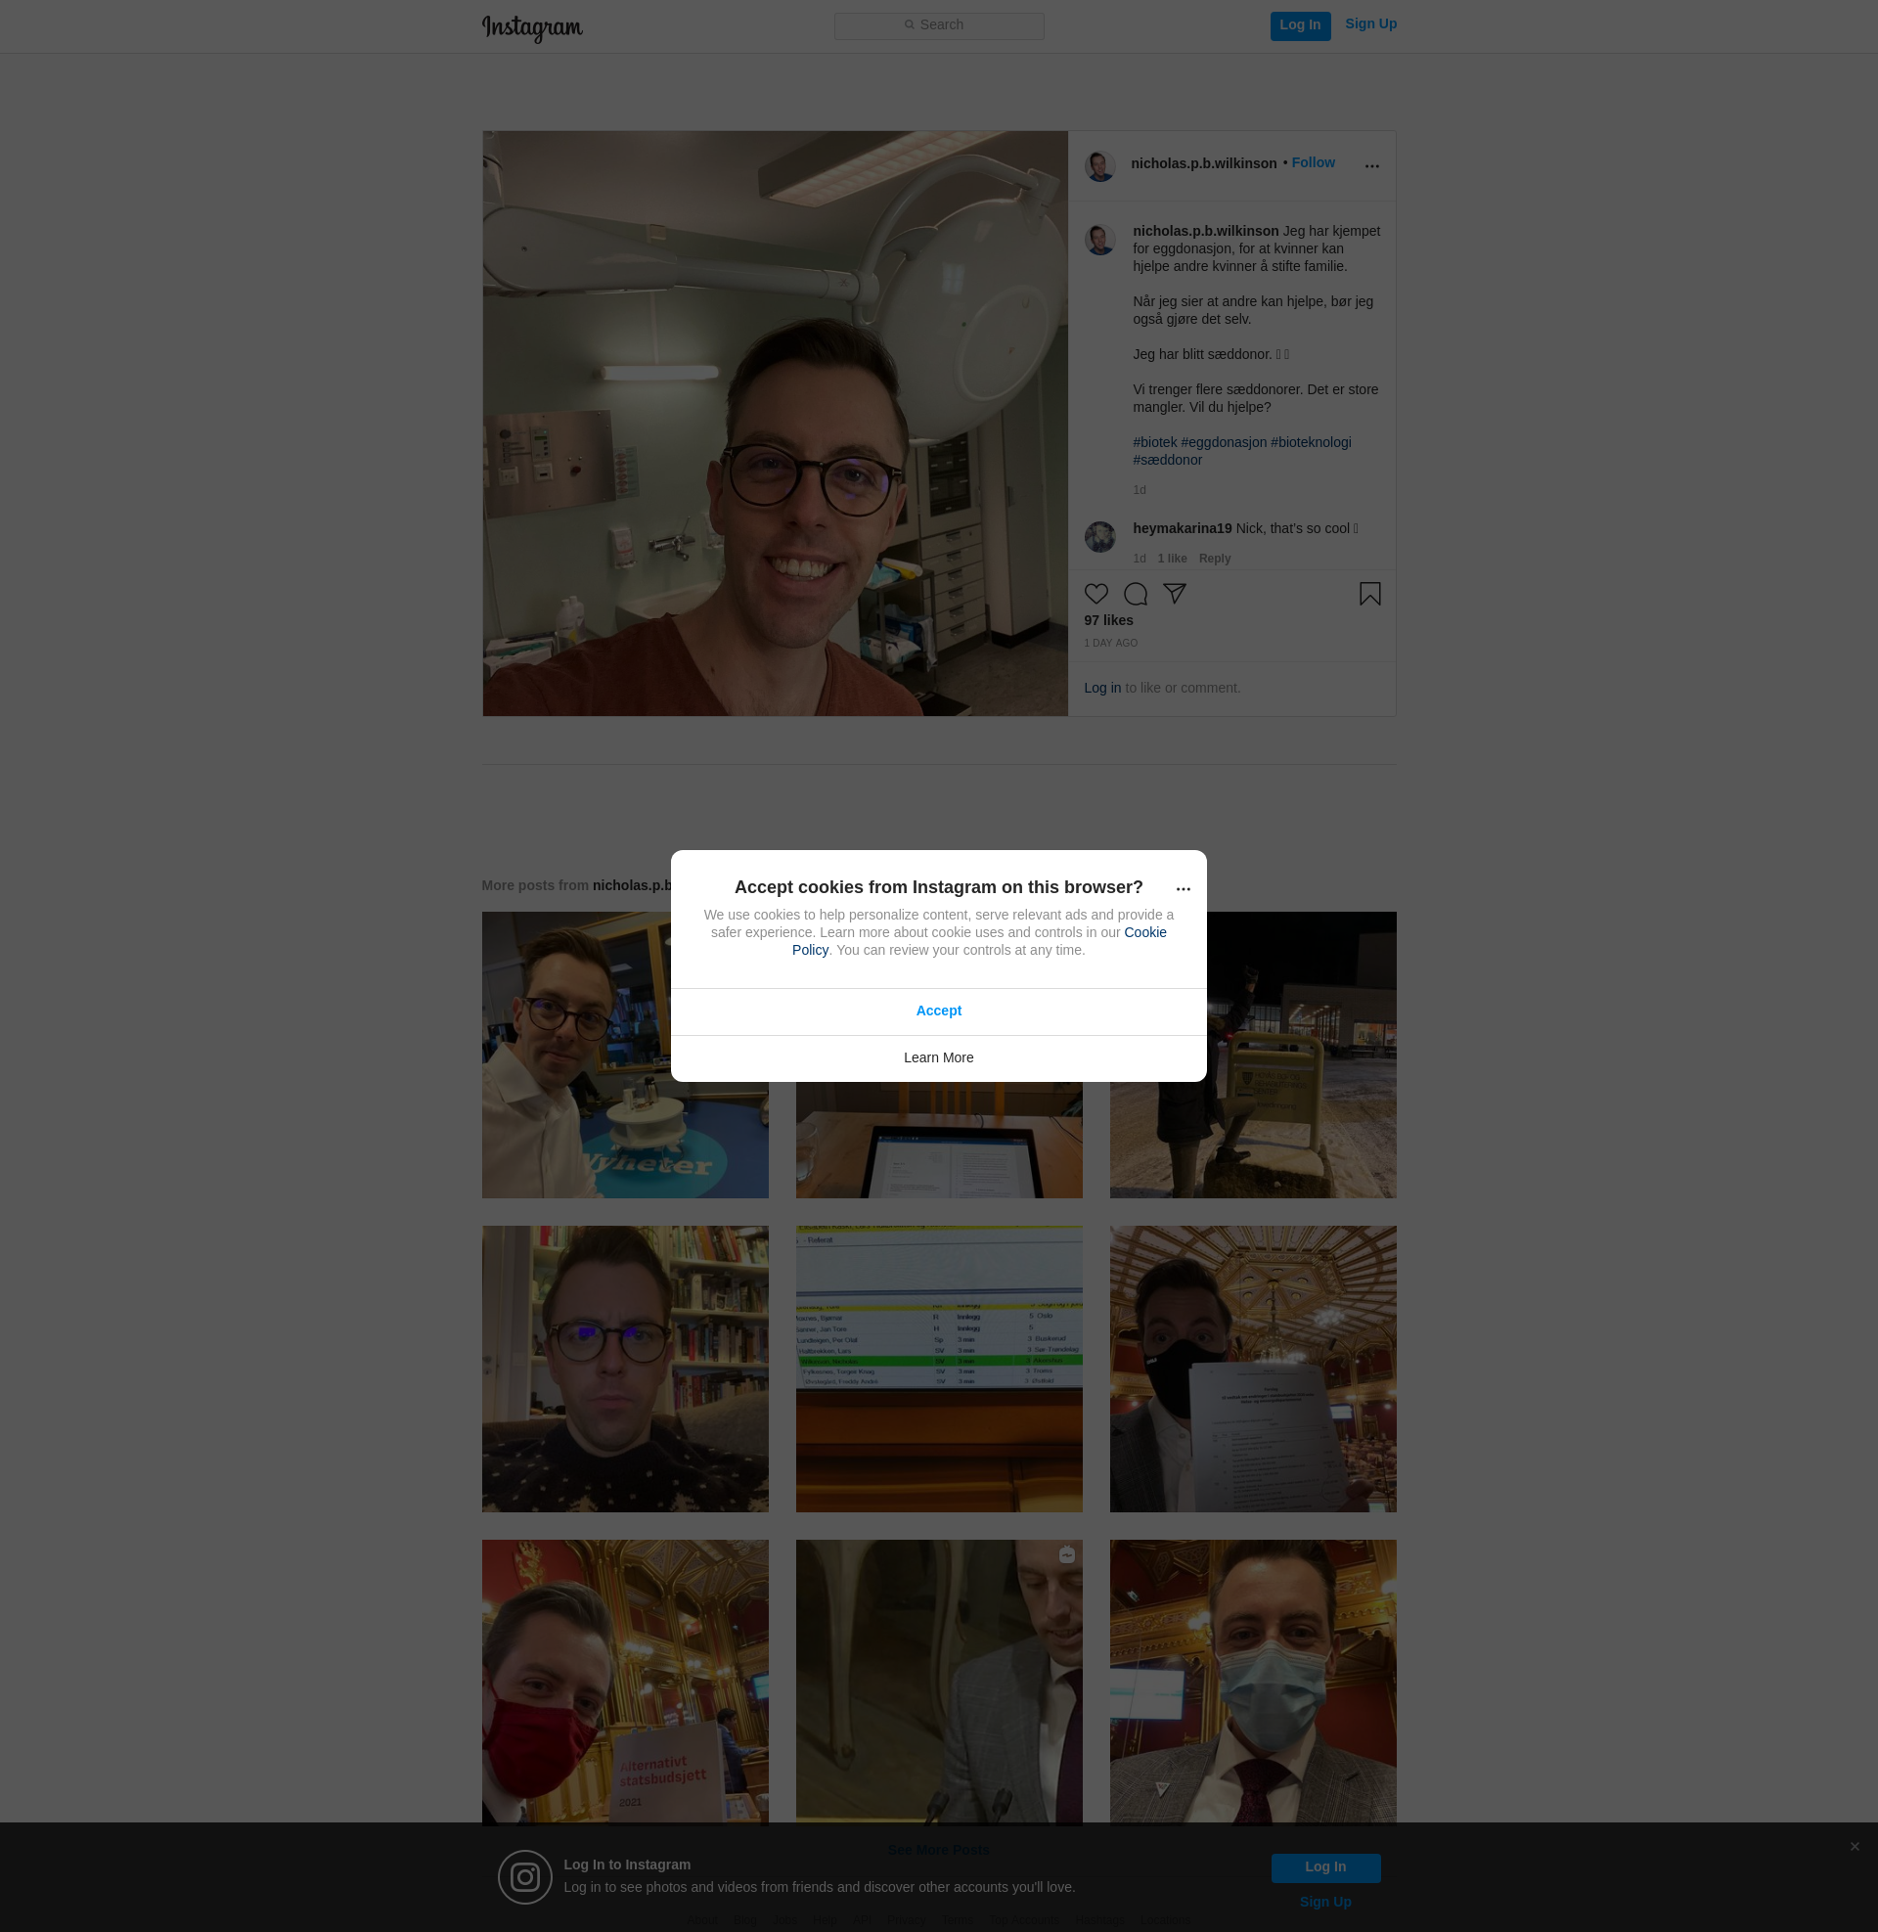Image resolution: width=1878 pixels, height=1932 pixels.
Task: Open the #biotek hashtag
Action: click(x=1154, y=442)
